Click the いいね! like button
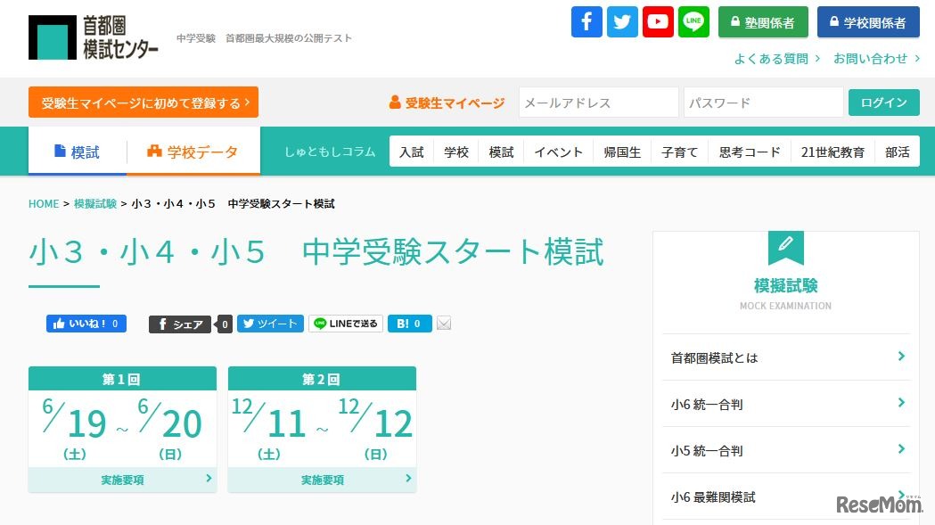Screen dimensions: 935x525 86,323
